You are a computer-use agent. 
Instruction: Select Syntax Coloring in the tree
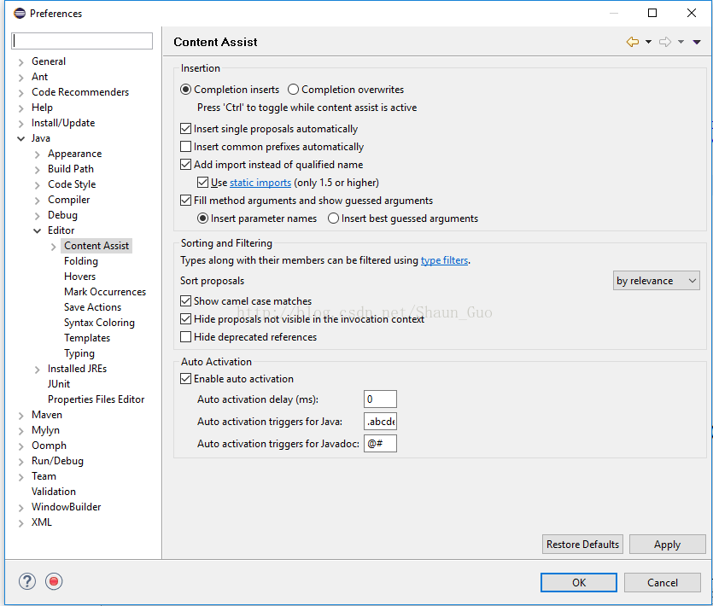99,323
